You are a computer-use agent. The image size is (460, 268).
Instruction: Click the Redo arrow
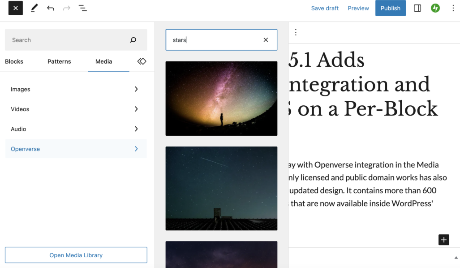(66, 8)
